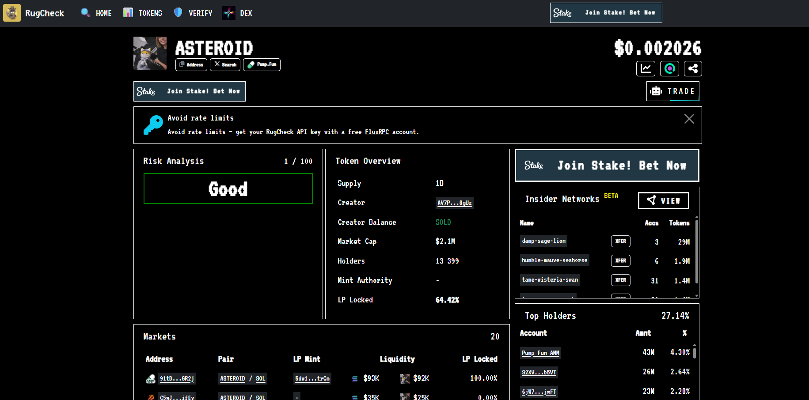Viewport: 809px width, 400px height.
Task: View the Insider Networks graph
Action: tap(663, 200)
